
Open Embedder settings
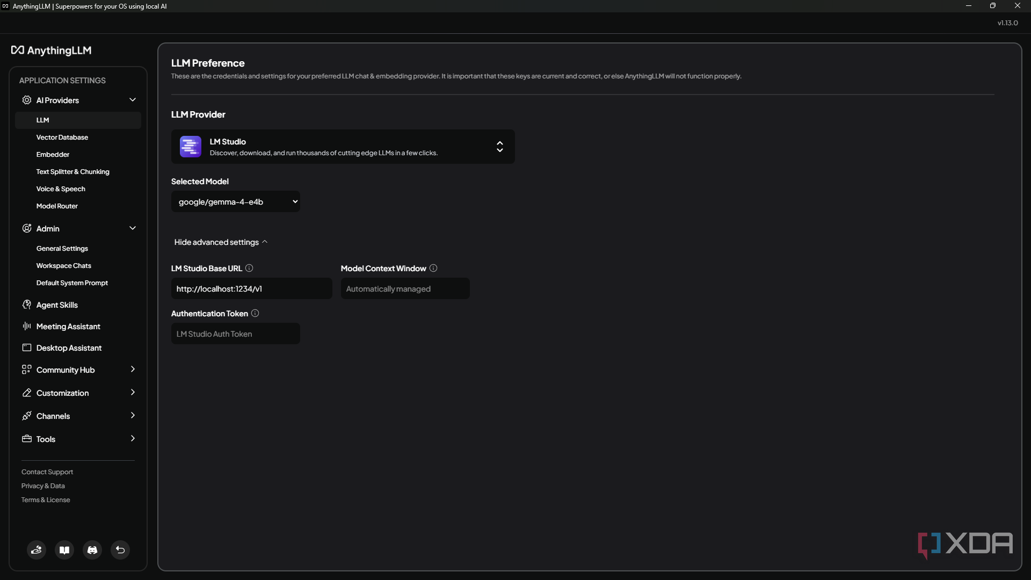pyautogui.click(x=53, y=155)
